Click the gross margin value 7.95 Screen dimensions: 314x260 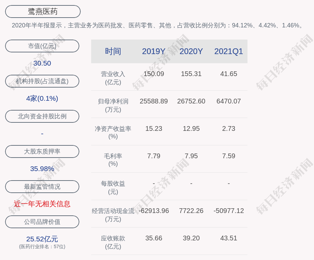tap(191, 156)
